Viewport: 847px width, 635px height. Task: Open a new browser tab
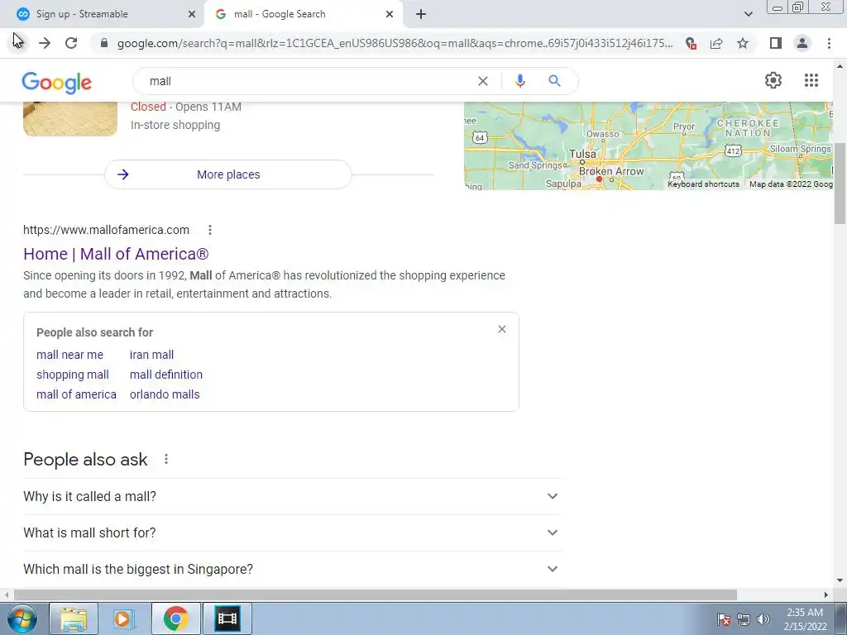(421, 14)
